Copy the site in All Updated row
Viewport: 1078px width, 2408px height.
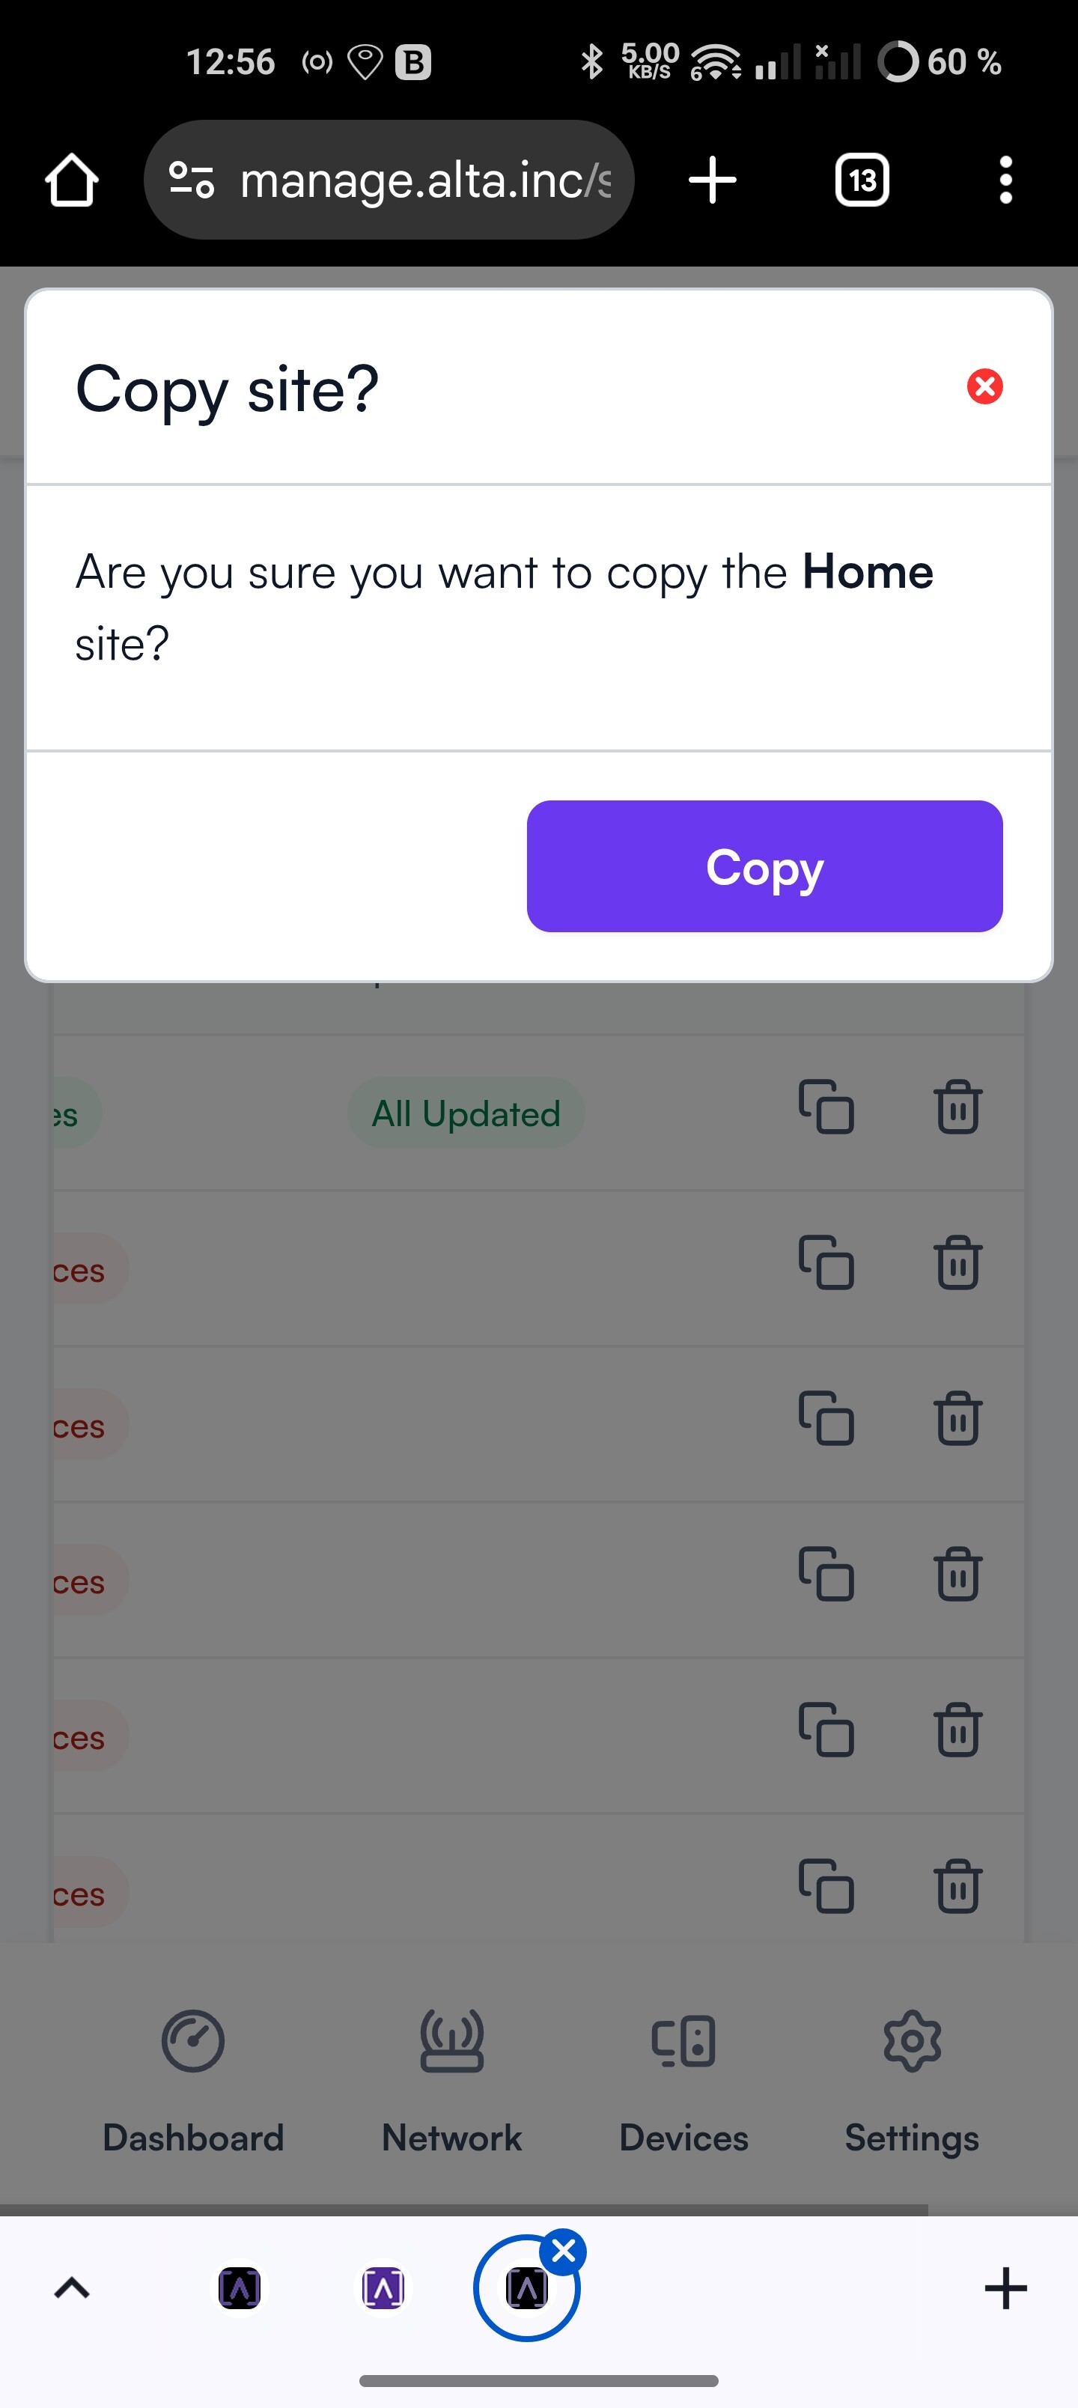click(826, 1107)
